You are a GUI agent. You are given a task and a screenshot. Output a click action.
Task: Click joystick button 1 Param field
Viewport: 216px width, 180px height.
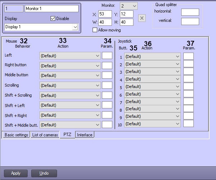(x=188, y=56)
